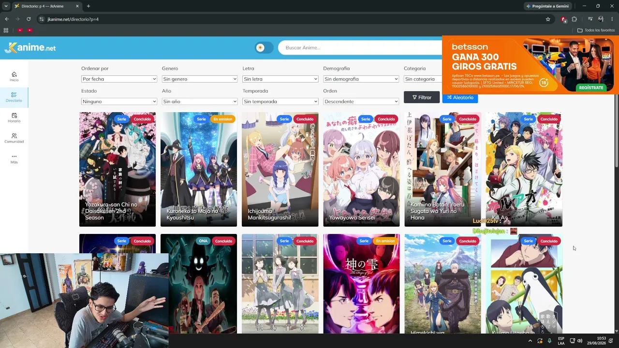Click into the 'Buscar Anime...' search field
The height and width of the screenshot is (348, 619).
[360, 47]
